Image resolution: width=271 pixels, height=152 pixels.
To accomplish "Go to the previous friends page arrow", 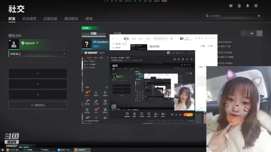I will [x=244, y=33].
